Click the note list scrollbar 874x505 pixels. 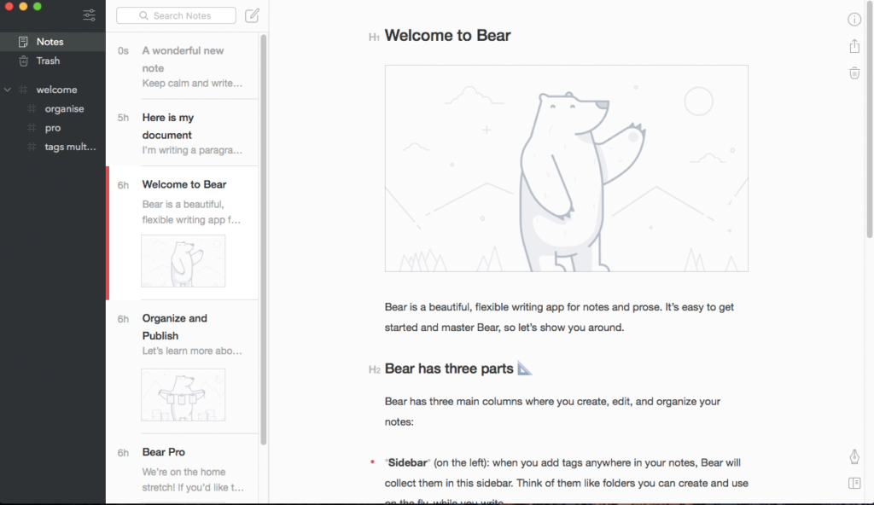coord(264,240)
